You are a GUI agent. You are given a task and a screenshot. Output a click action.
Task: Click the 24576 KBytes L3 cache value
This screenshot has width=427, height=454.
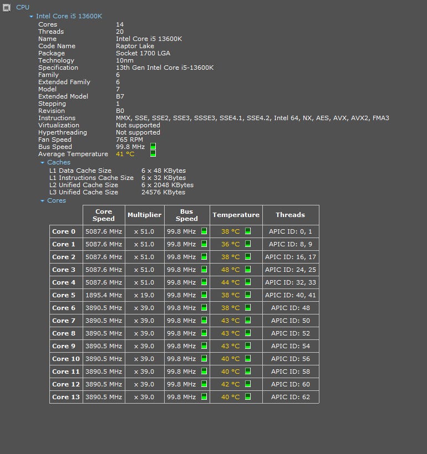[164, 192]
